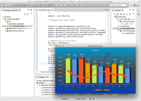Click the Description column header
141x101 pixels.
(x=40, y=83)
